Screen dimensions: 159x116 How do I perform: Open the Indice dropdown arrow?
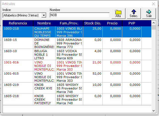(44, 15)
